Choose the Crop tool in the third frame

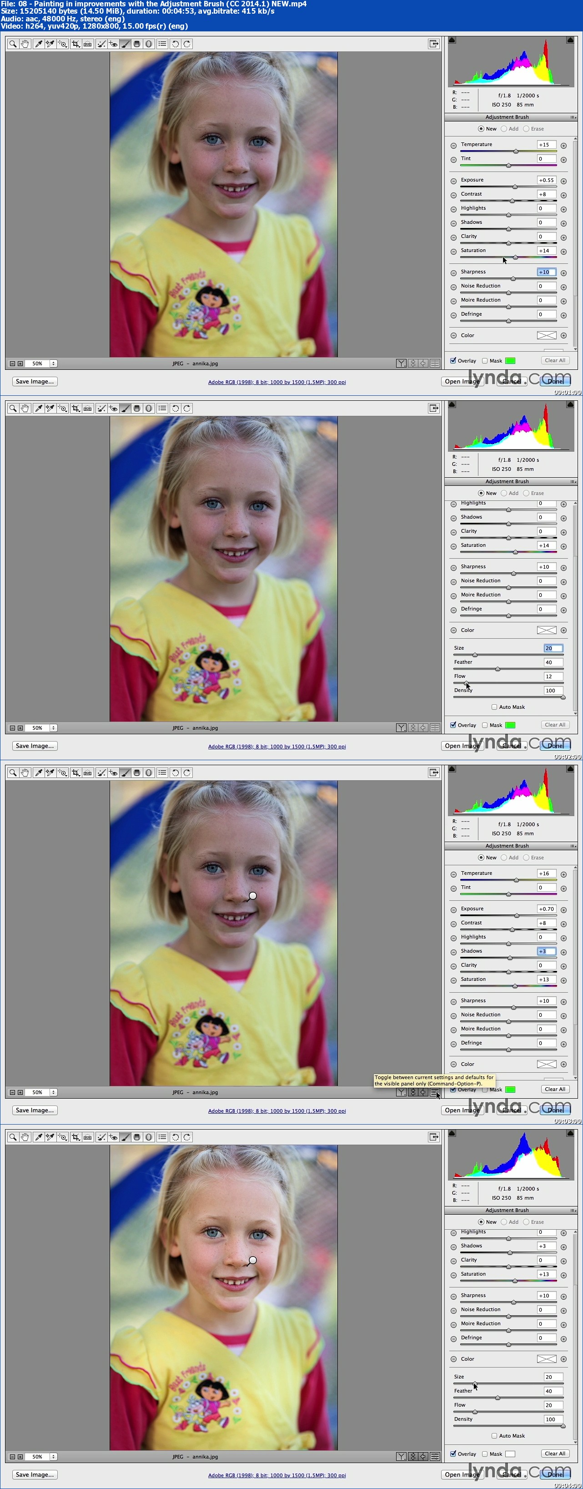75,773
